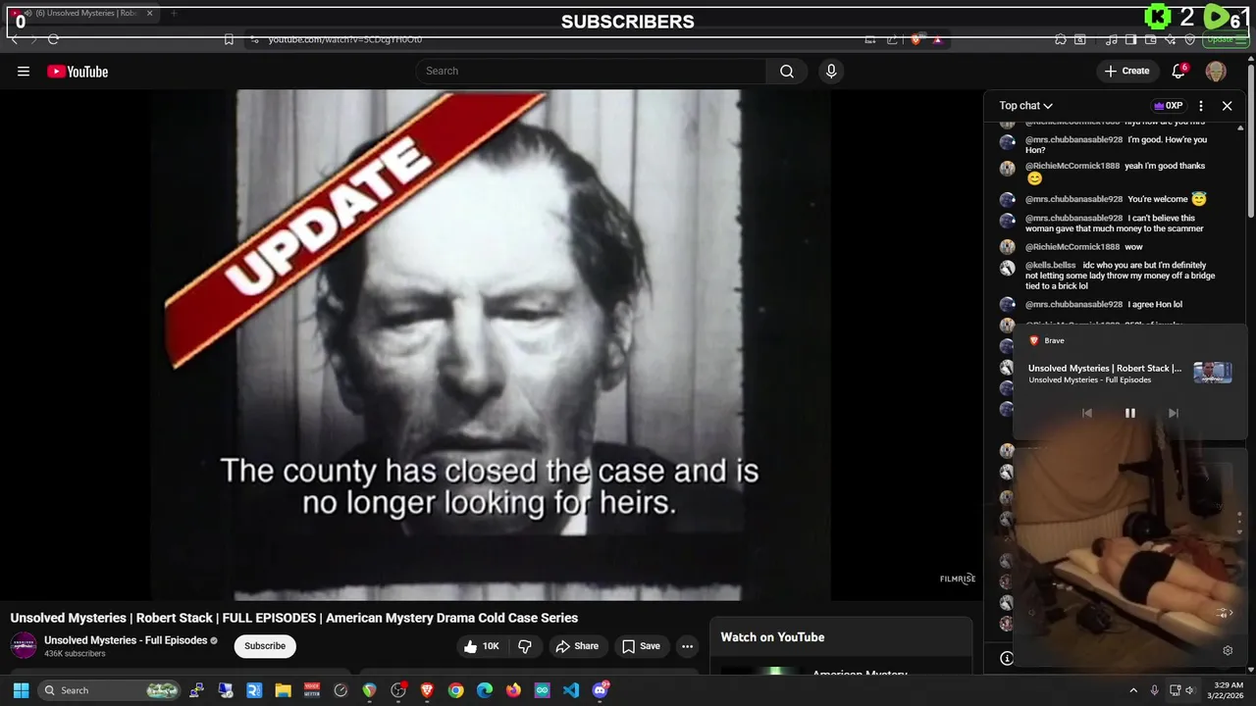The image size is (1256, 706).
Task: Launch Google Chrome from taskbar
Action: click(x=455, y=690)
